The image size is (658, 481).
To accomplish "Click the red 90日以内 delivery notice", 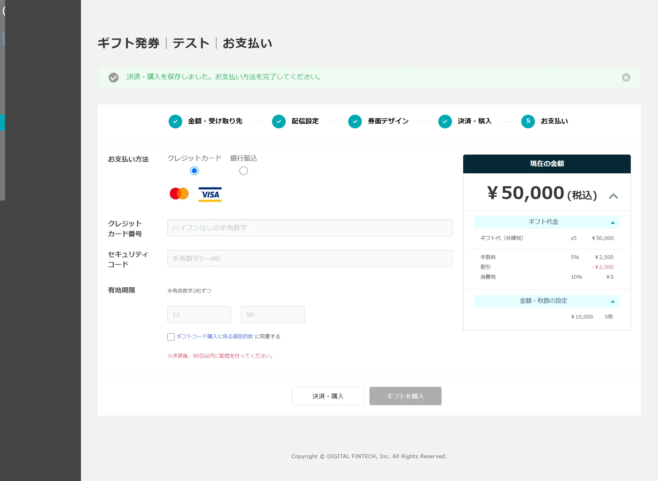I will tap(221, 356).
